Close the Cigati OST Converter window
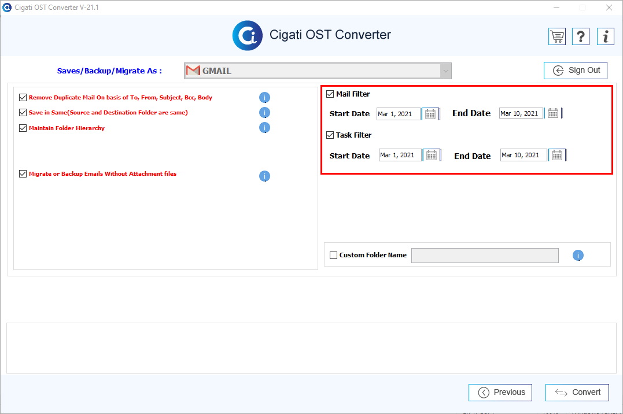 pos(609,8)
